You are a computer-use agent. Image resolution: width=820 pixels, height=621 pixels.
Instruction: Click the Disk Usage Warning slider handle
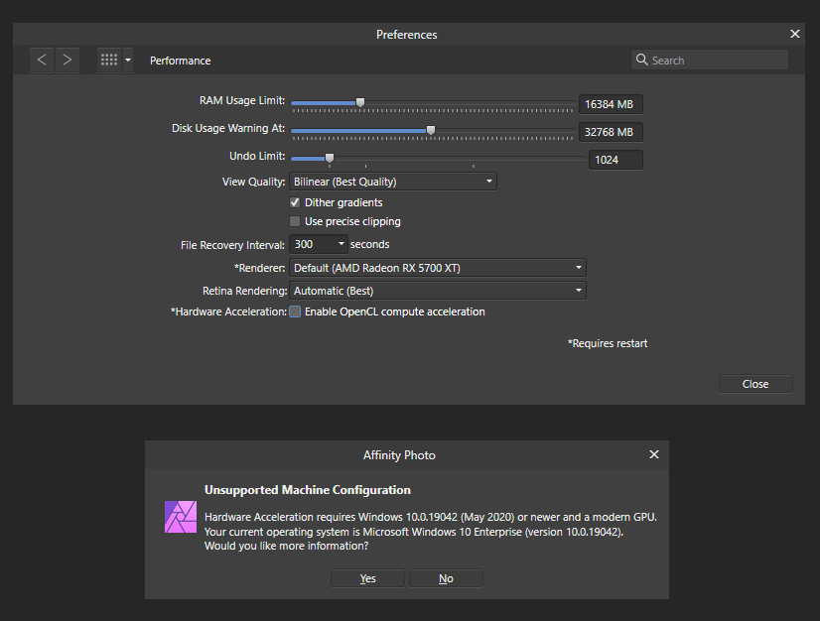pos(431,130)
